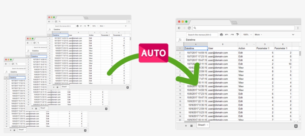Select 'User' header cell in top stacked window
This screenshot has height=136, width=305.
point(78,35)
